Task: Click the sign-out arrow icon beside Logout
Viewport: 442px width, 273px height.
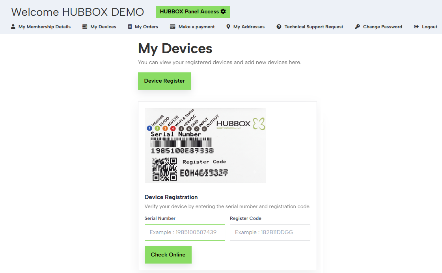Action: (x=416, y=27)
